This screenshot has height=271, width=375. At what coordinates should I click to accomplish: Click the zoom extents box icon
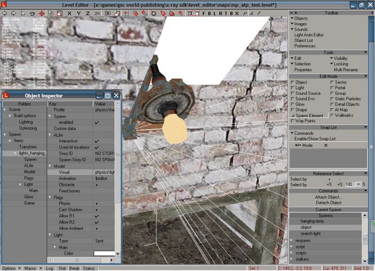pos(190,14)
